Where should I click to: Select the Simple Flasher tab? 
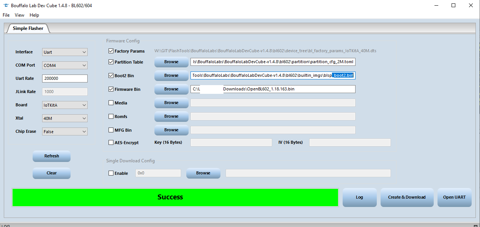(28, 28)
